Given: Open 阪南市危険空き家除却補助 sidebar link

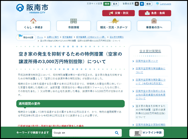Looking at the screenshot, I should 150,125.
